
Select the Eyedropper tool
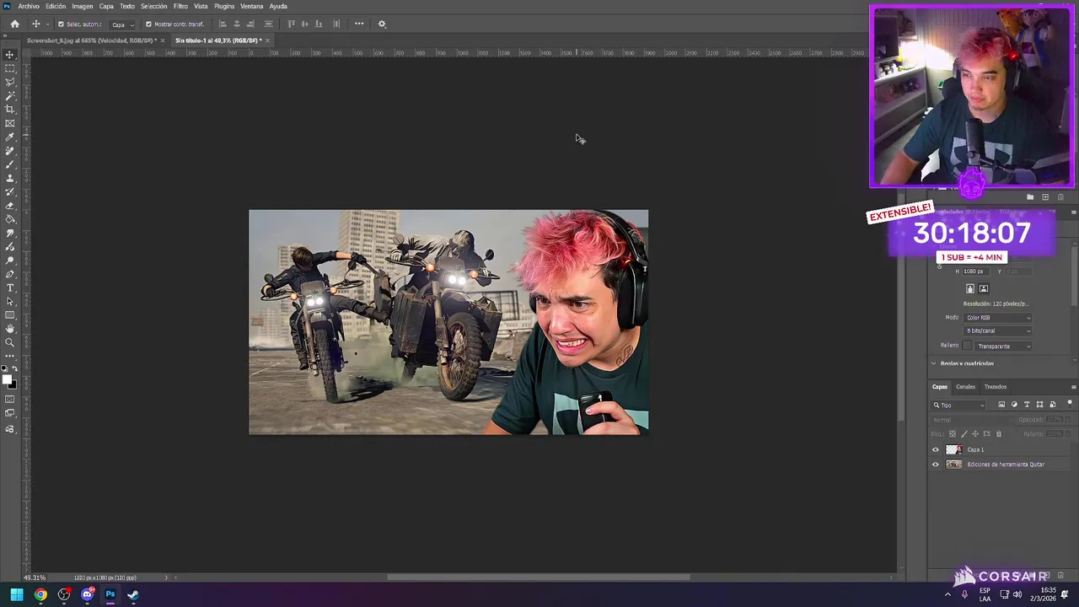[10, 136]
